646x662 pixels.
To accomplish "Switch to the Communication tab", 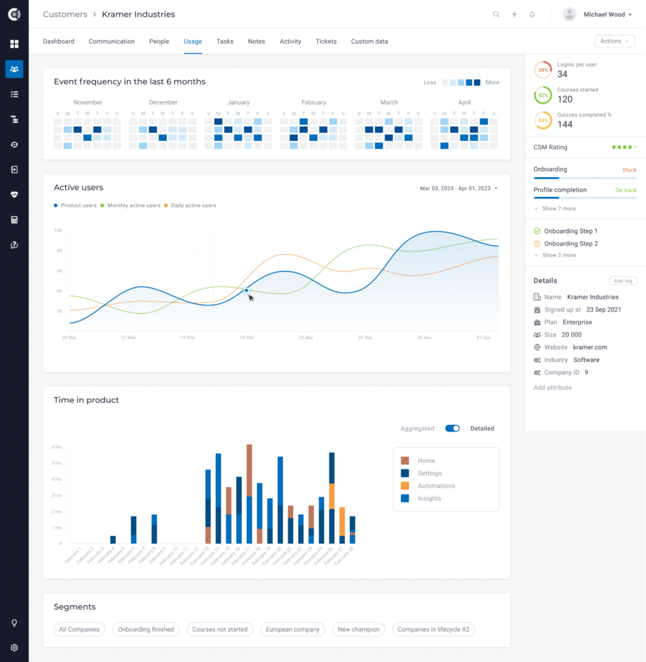I will click(x=111, y=41).
